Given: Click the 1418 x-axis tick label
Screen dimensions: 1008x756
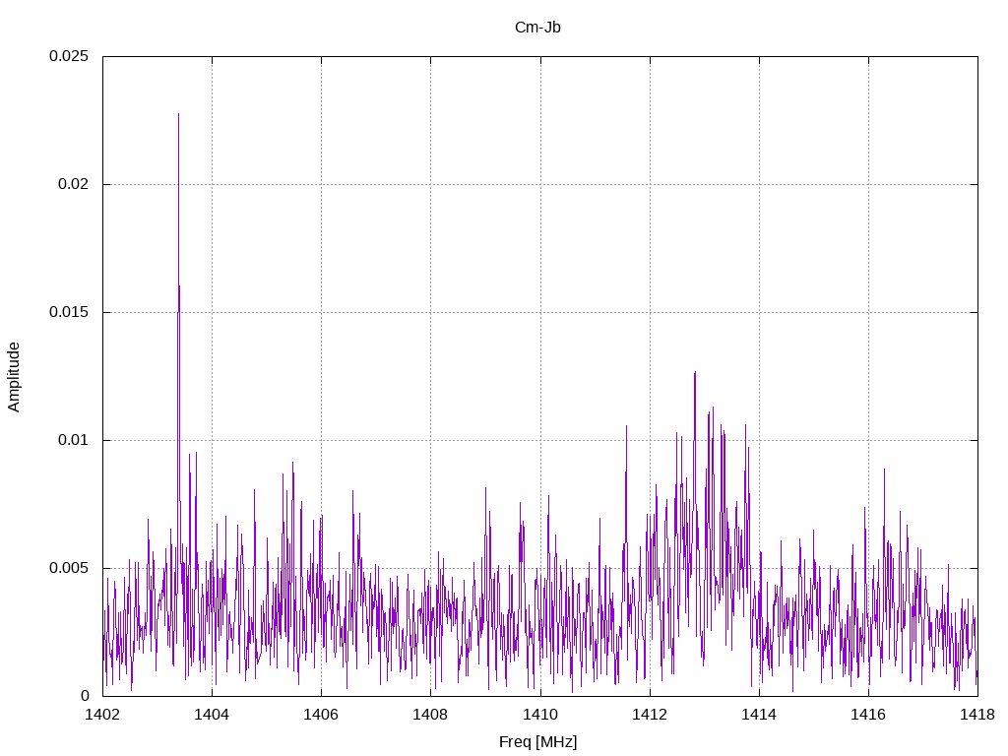Looking at the screenshot, I should coord(977,715).
